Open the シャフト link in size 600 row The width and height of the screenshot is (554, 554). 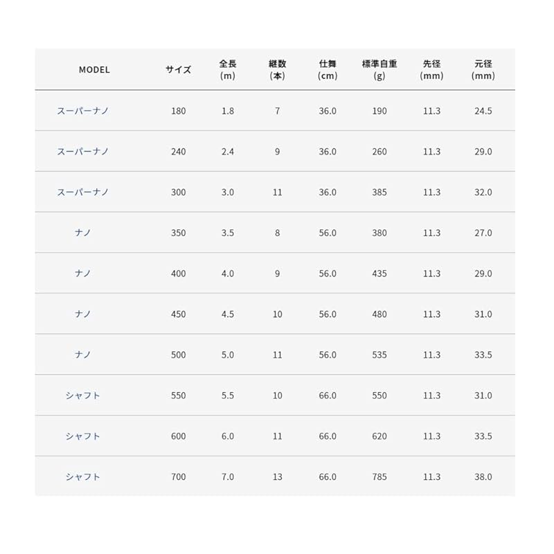[x=83, y=436]
